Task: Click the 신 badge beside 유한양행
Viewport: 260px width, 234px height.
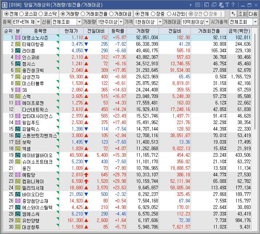Action: coord(18,220)
